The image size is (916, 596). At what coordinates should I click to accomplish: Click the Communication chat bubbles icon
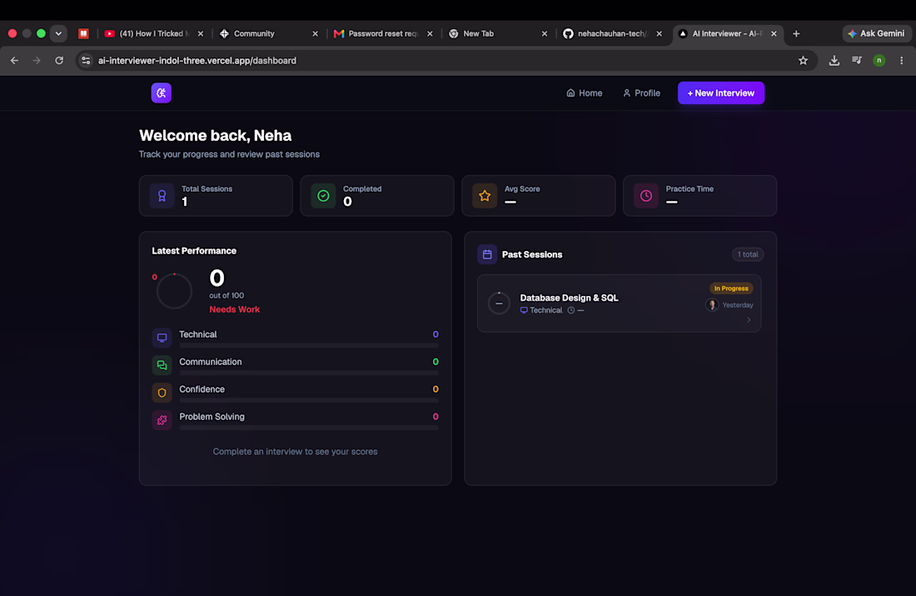pyautogui.click(x=162, y=365)
